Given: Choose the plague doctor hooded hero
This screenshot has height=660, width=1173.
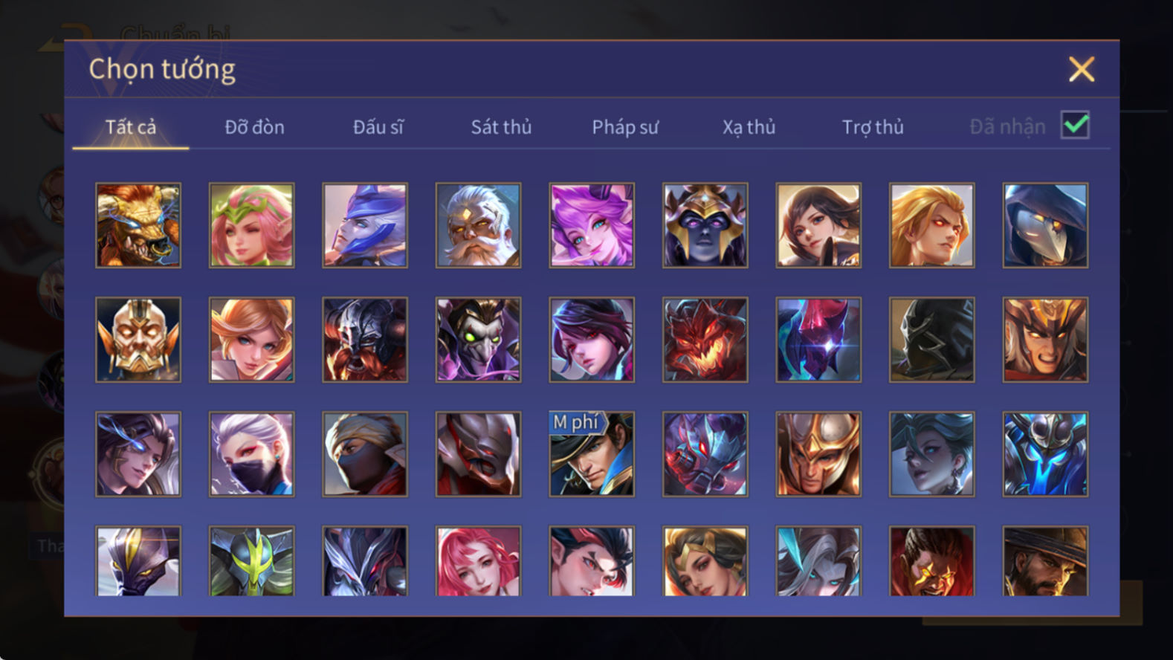Looking at the screenshot, I should [1045, 225].
